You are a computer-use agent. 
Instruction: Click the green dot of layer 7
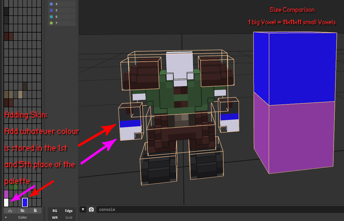51,23
